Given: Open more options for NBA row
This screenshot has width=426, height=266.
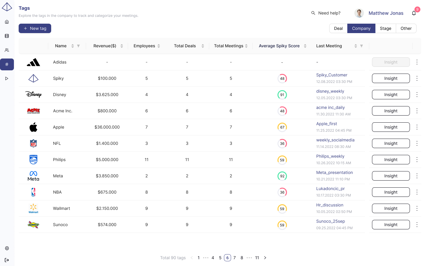Looking at the screenshot, I should point(417,192).
